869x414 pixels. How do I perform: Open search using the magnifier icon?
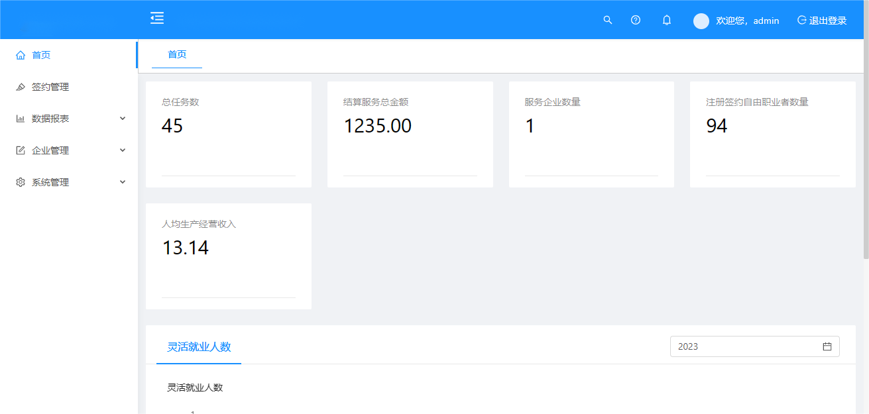[x=608, y=20]
